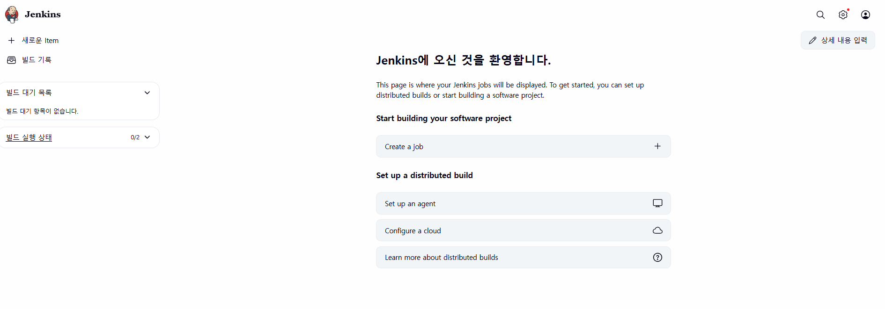Click the plus icon beside 새로운 Item
Image resolution: width=885 pixels, height=309 pixels.
tap(12, 40)
